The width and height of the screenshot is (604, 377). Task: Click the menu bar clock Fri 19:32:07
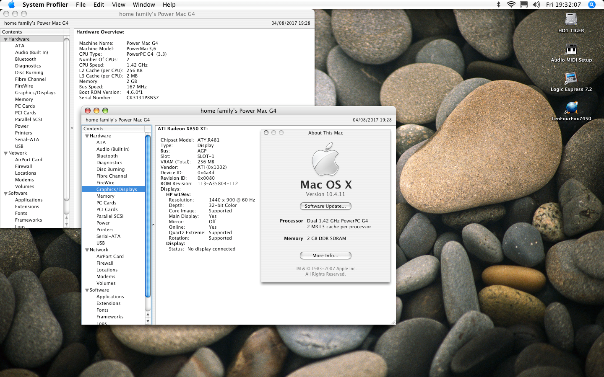point(563,5)
